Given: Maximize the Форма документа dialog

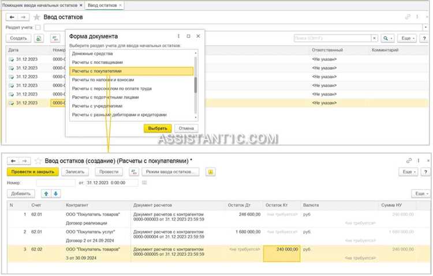Looking at the screenshot, I should pyautogui.click(x=188, y=36).
